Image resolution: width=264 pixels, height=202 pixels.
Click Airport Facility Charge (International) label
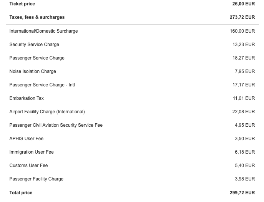coord(47,112)
